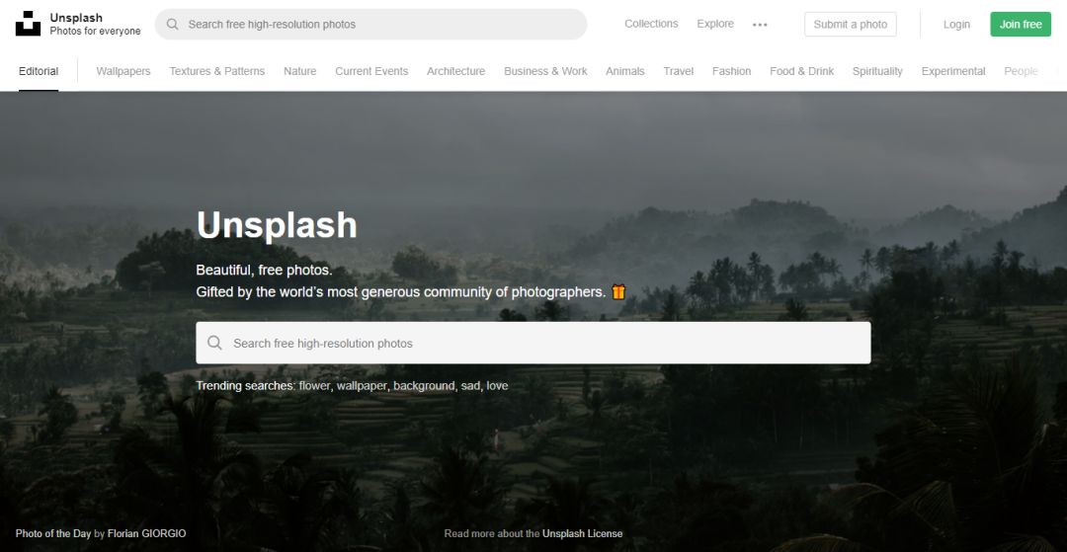Click the Submit a photo button
The image size is (1067, 552).
point(850,25)
